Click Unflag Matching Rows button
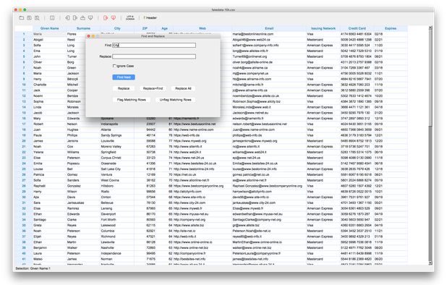 tap(175, 100)
